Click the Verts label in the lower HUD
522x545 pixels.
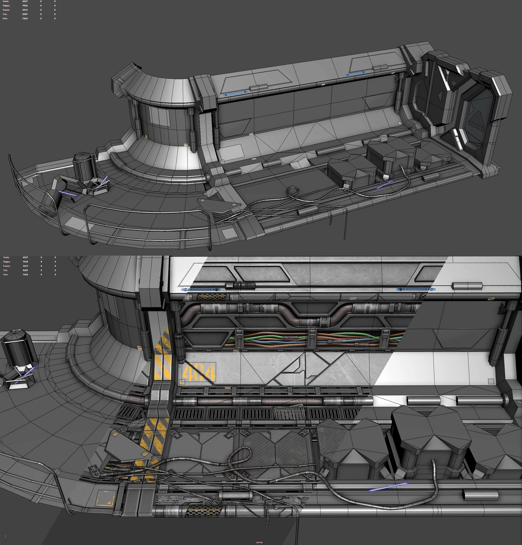pos(6,257)
